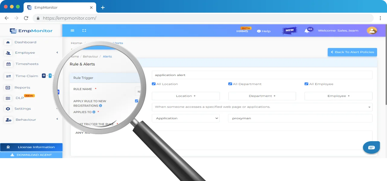Expand the Employee sidebar submenu
The height and width of the screenshot is (181, 387).
coord(57,52)
